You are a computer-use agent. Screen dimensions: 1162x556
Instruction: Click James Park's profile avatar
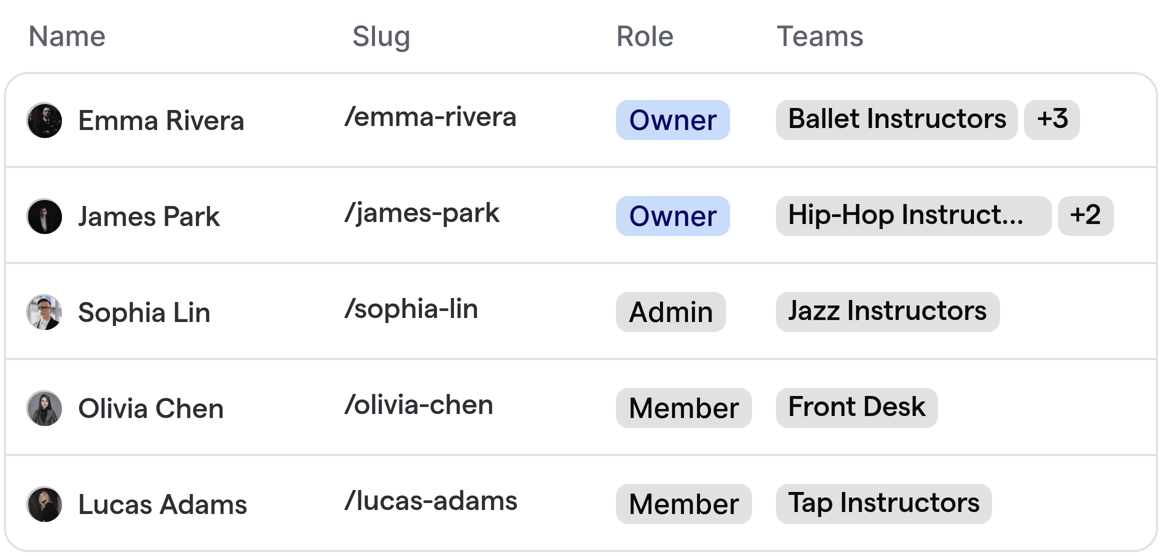tap(44, 216)
